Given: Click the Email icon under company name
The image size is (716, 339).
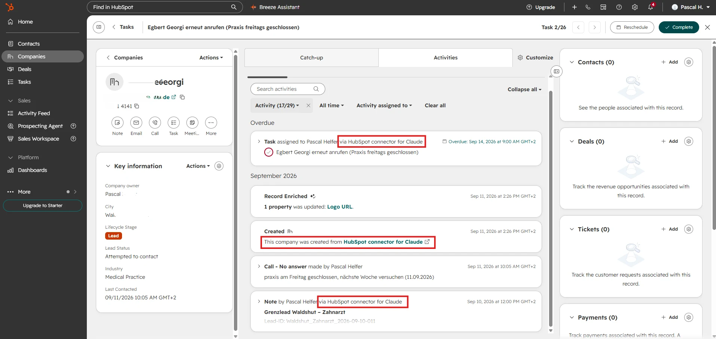Looking at the screenshot, I should point(136,123).
